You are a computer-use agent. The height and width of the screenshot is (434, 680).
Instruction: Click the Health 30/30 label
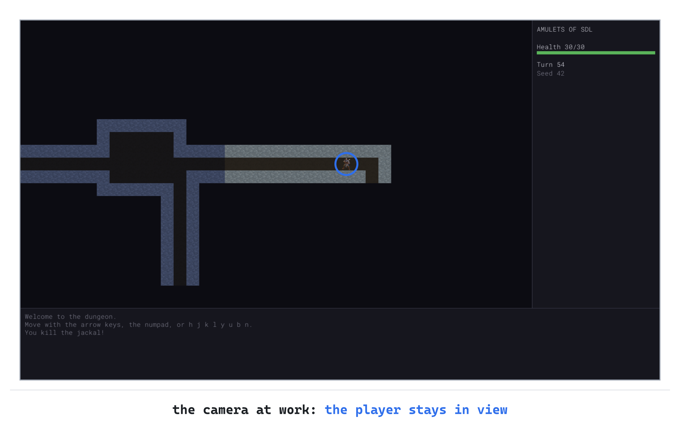coord(560,47)
